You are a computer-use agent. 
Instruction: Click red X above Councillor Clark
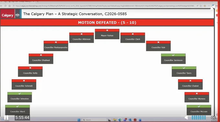coord(133,34)
